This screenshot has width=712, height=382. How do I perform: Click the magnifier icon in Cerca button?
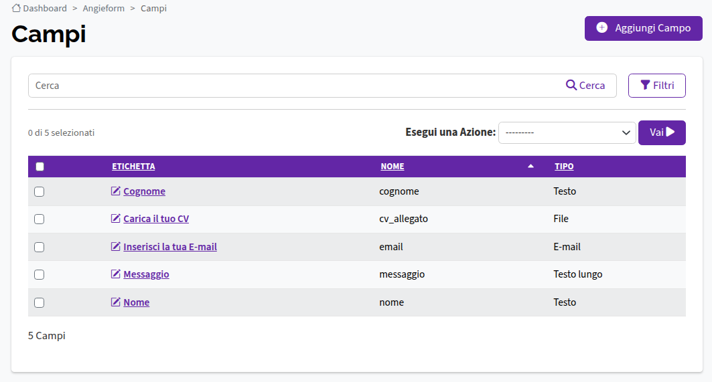[x=571, y=85]
